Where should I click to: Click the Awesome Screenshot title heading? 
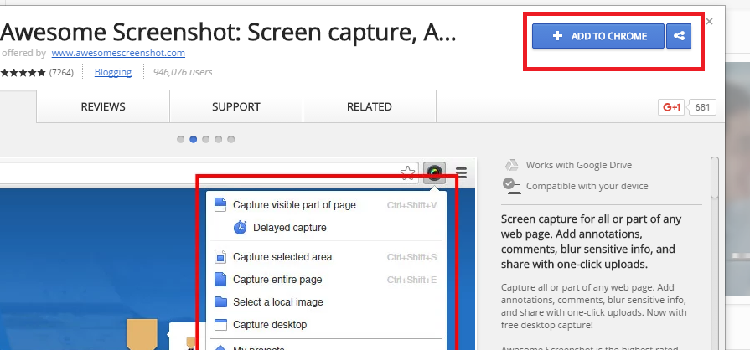(228, 32)
